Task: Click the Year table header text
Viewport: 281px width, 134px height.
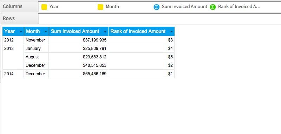Action: [9, 31]
